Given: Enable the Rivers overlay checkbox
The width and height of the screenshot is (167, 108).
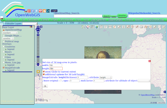Looking at the screenshot, I should click(3, 52).
